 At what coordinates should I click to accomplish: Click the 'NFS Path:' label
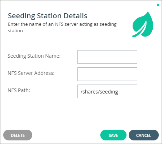[19, 90]
